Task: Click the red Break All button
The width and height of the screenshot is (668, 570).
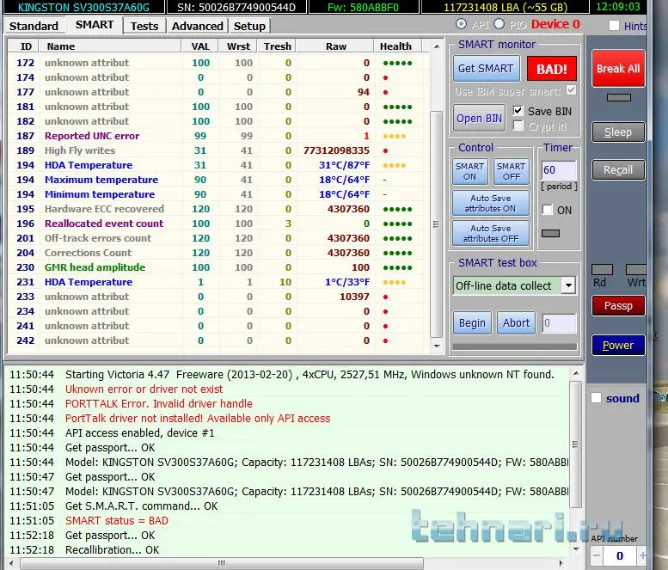Action: click(618, 69)
